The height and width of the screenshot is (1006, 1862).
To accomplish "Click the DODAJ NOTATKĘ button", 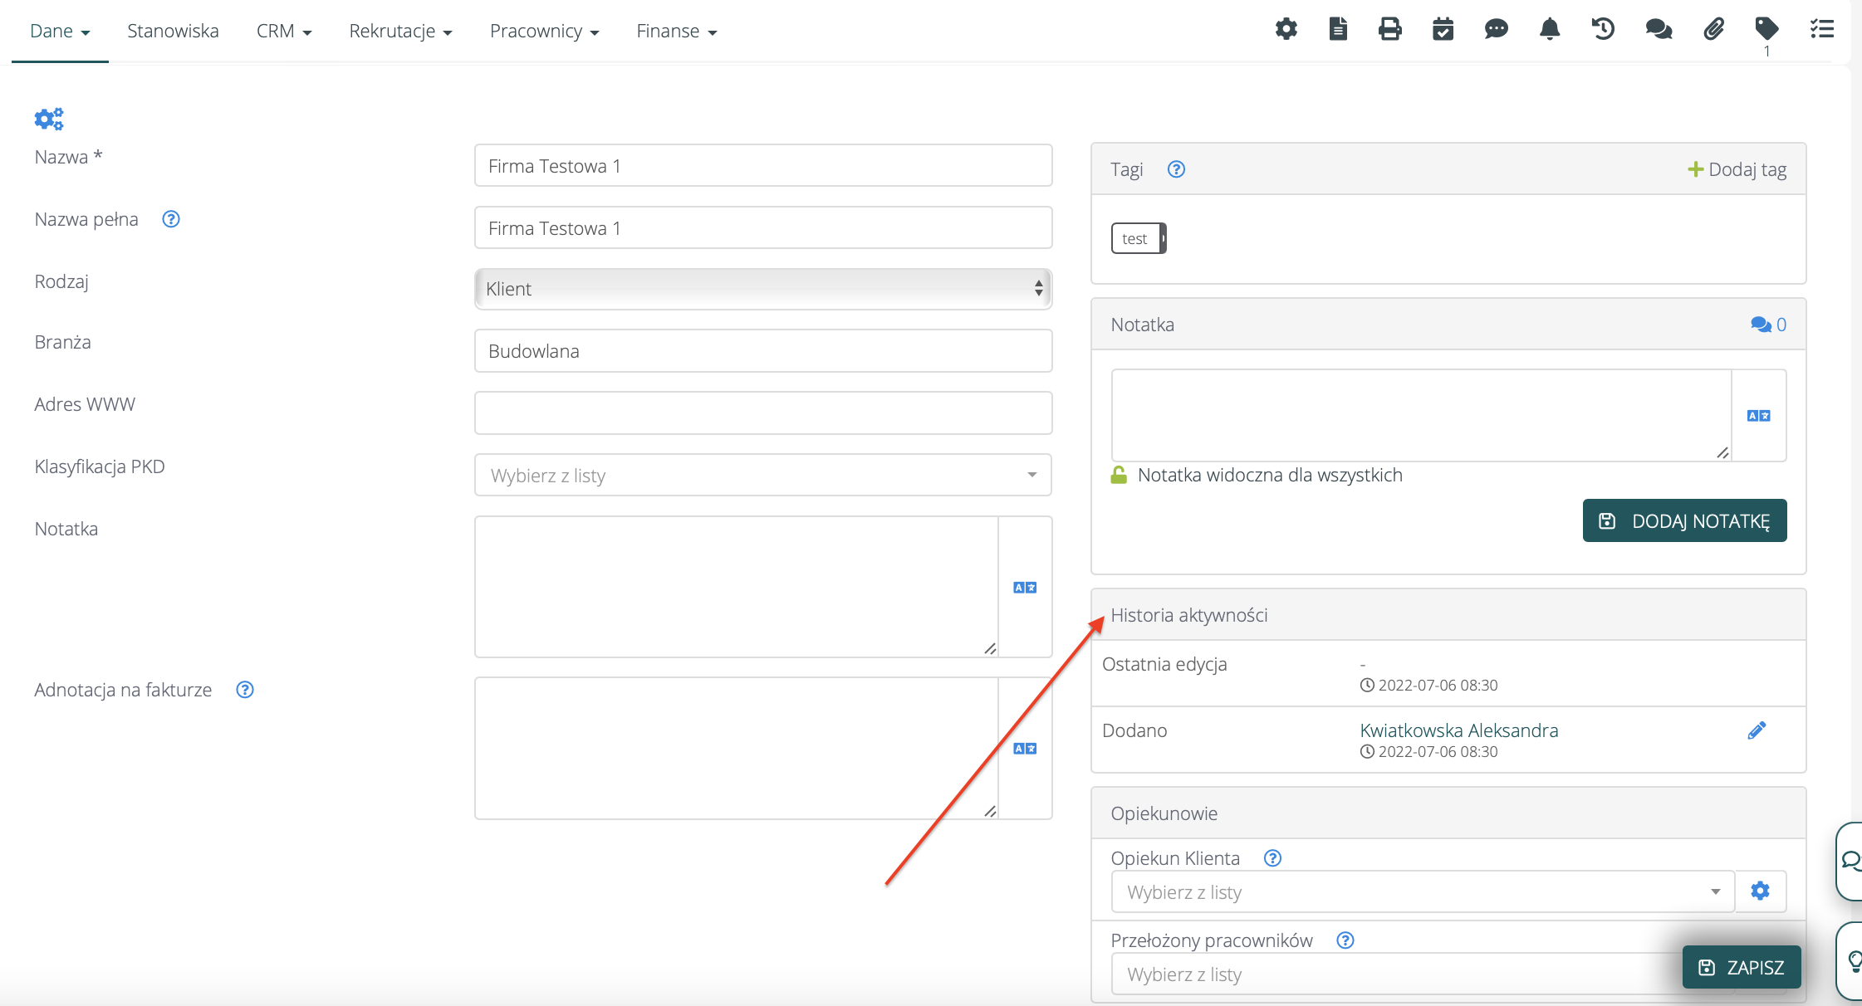I will (x=1684, y=521).
